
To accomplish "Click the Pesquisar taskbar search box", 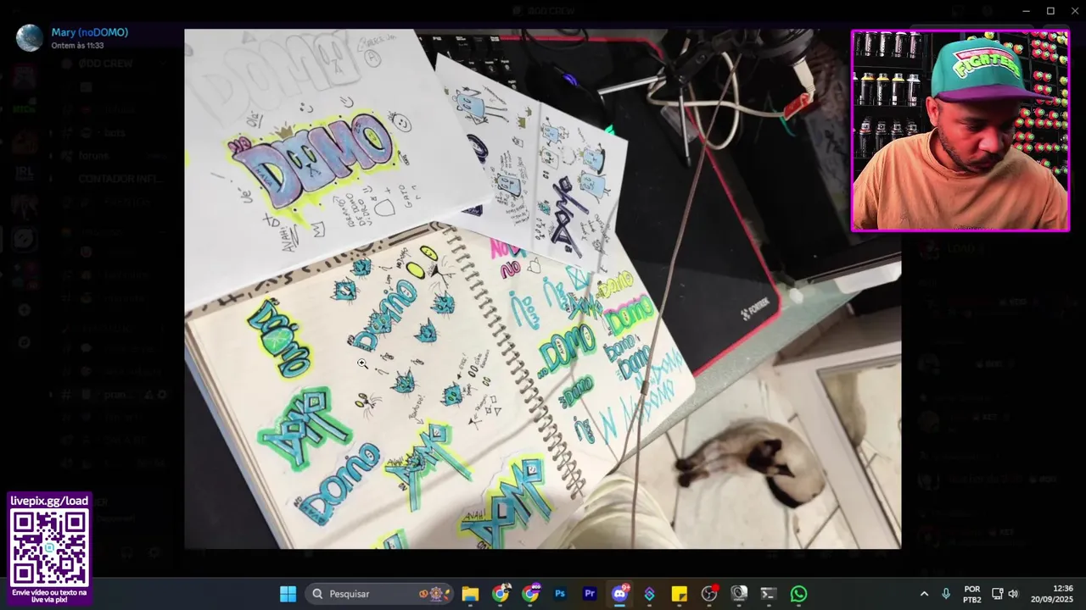I will pyautogui.click(x=380, y=594).
